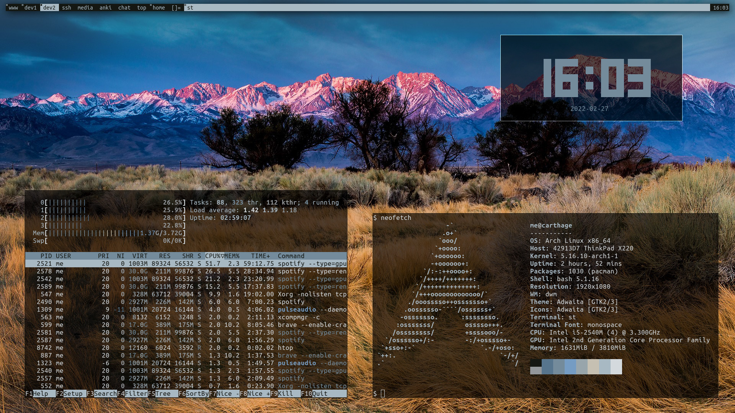Toggle F5 Tree view in htop
The image size is (735, 413).
click(x=163, y=393)
